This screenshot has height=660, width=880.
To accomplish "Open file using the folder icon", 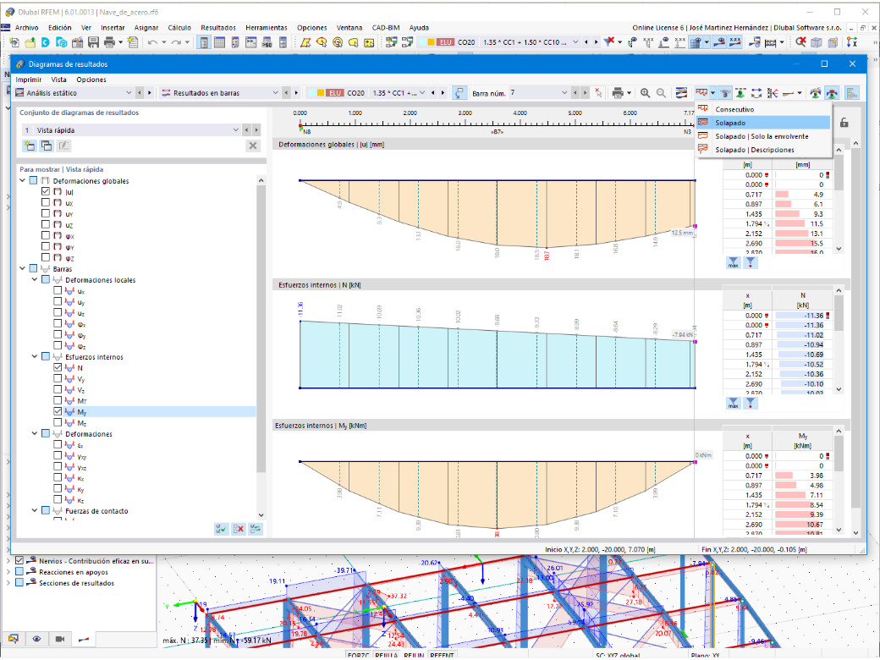I will (x=30, y=42).
